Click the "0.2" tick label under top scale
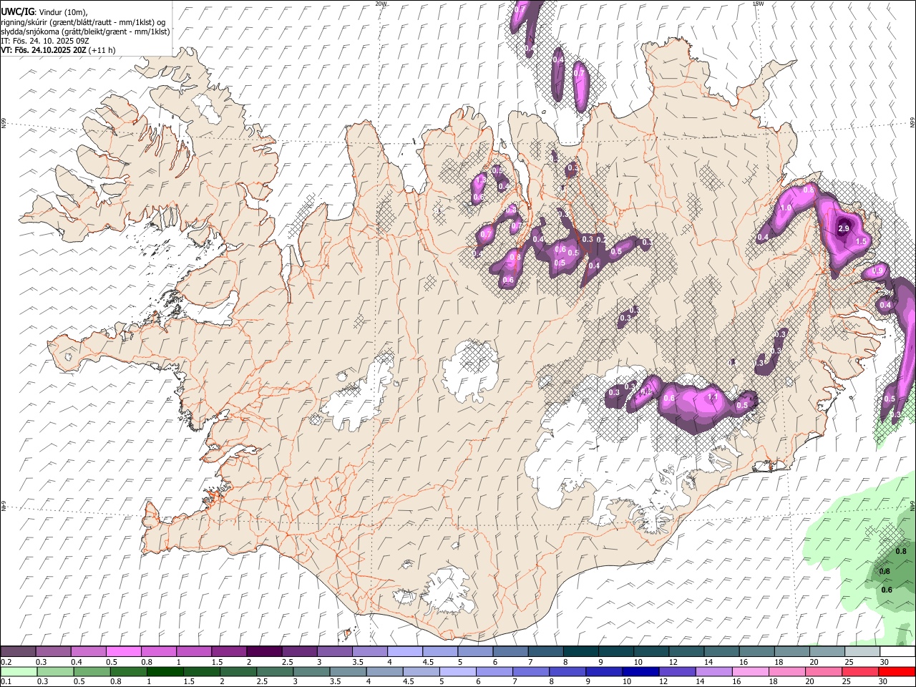This screenshot has height=687, width=916. pyautogui.click(x=6, y=662)
